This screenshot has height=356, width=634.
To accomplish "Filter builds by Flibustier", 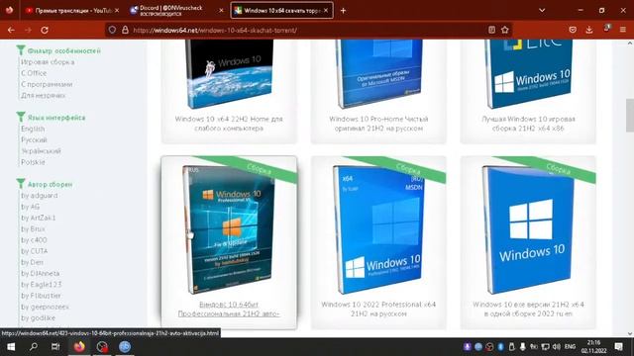I will pos(41,296).
